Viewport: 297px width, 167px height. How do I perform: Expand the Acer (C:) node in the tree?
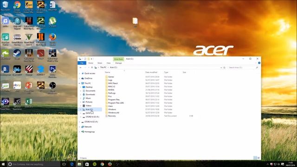81,109
